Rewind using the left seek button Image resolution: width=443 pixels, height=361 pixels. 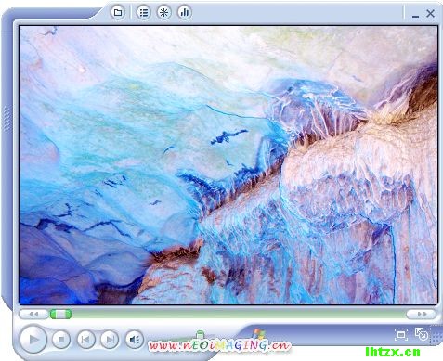(x=33, y=315)
